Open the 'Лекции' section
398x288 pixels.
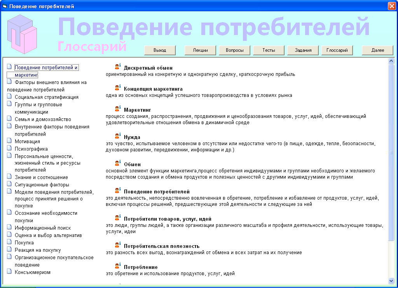[200, 50]
